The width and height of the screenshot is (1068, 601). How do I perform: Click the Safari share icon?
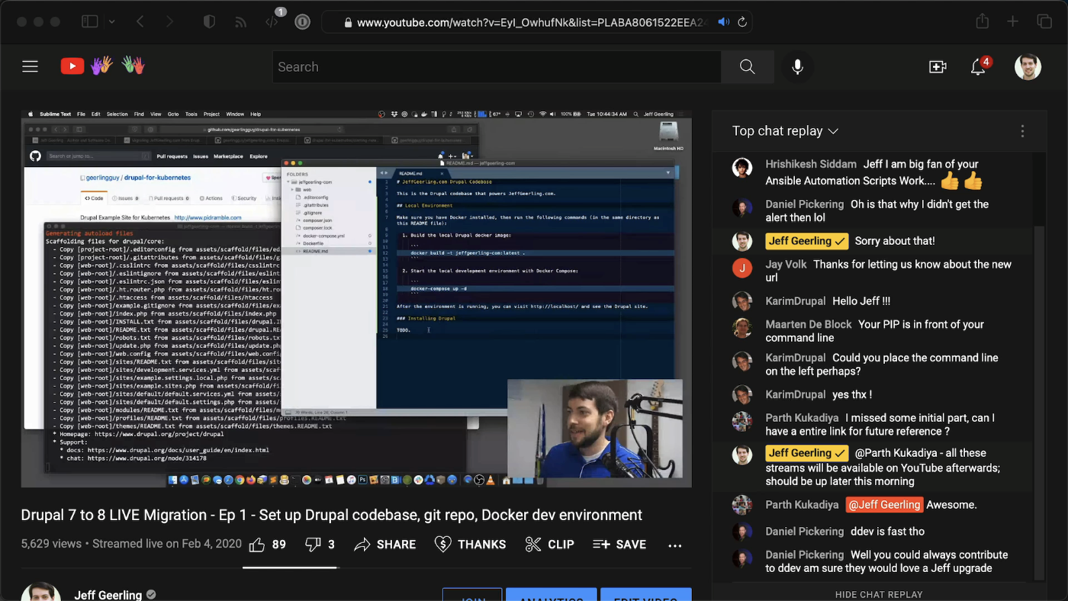pos(982,21)
